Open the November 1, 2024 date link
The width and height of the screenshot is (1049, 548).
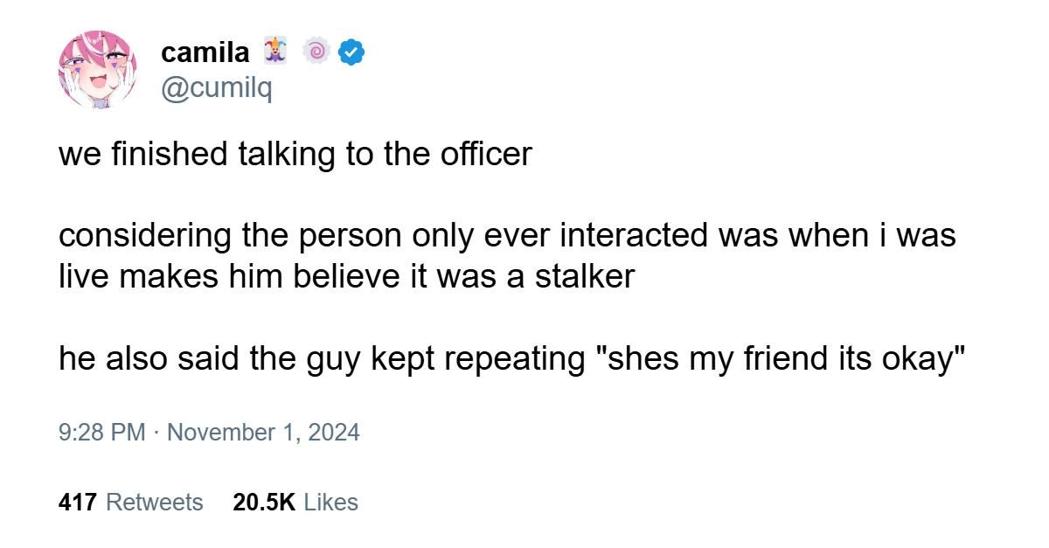pos(262,432)
